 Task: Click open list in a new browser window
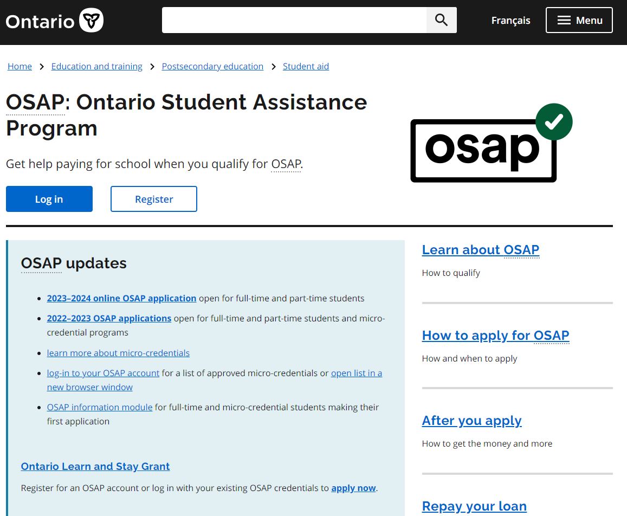356,373
